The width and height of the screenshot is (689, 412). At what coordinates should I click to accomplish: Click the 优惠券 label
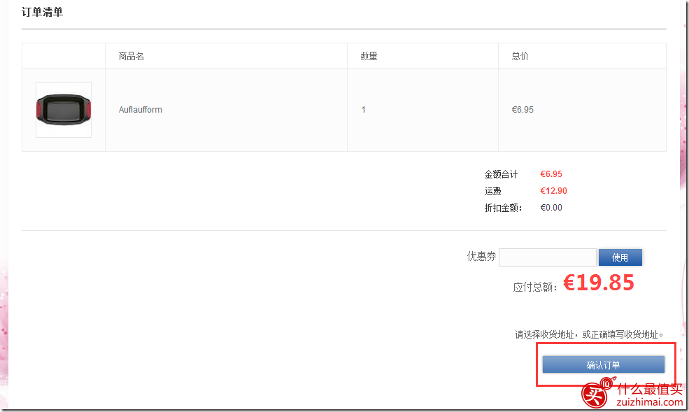tap(481, 257)
